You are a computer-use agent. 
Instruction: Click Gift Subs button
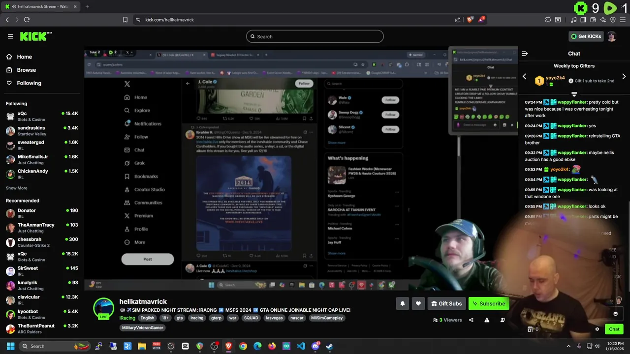(x=446, y=303)
